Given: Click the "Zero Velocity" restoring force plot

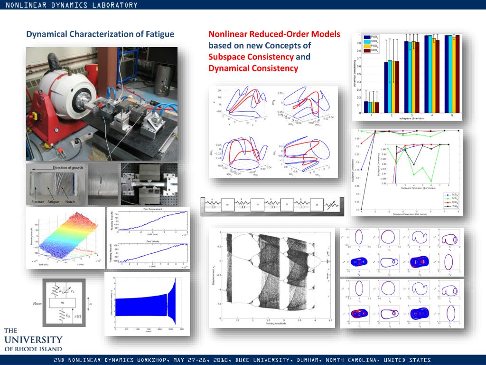Looking at the screenshot, I should click(149, 254).
